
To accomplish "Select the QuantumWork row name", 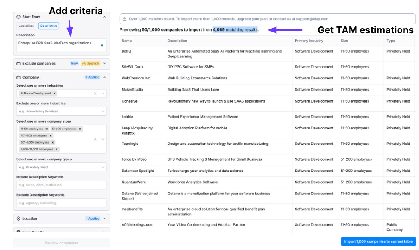I will point(133,182).
